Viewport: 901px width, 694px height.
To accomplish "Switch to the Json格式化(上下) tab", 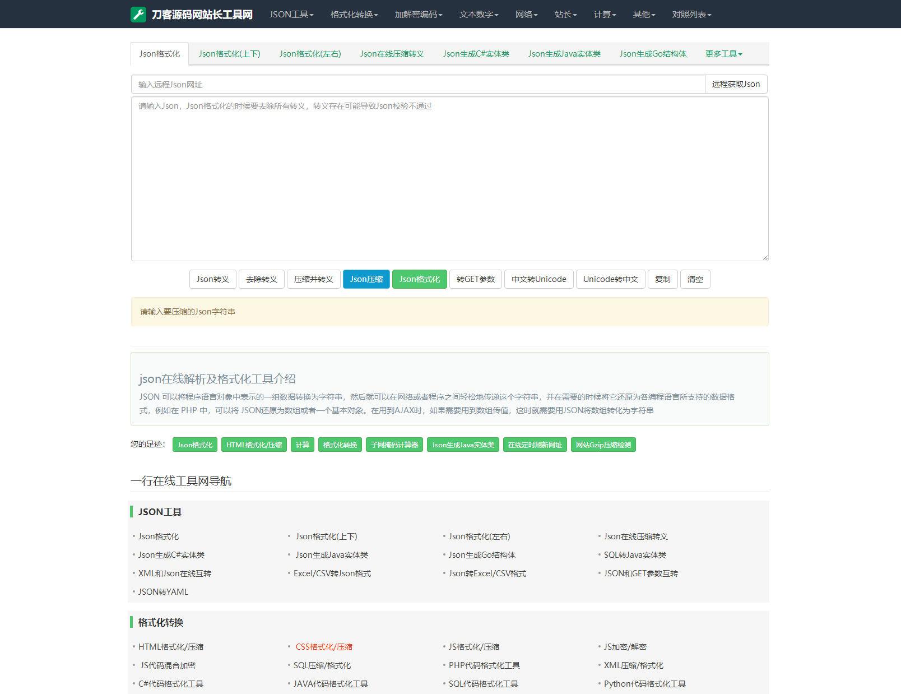I will click(x=230, y=54).
